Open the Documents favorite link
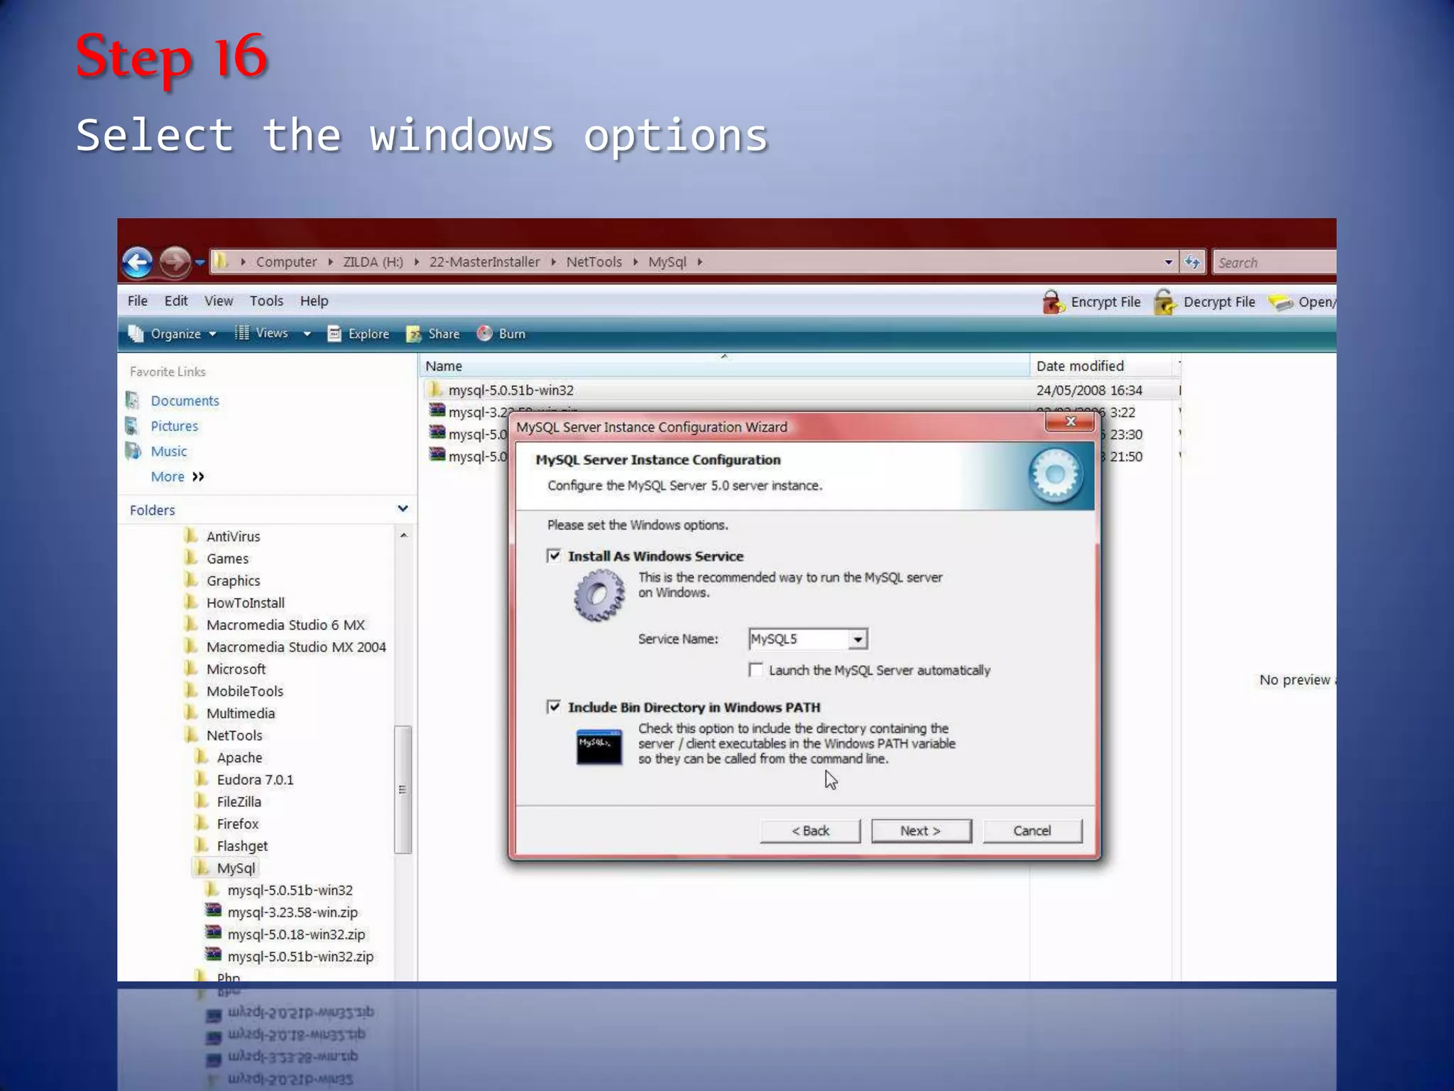Screen dimensions: 1454x1091 (185, 401)
